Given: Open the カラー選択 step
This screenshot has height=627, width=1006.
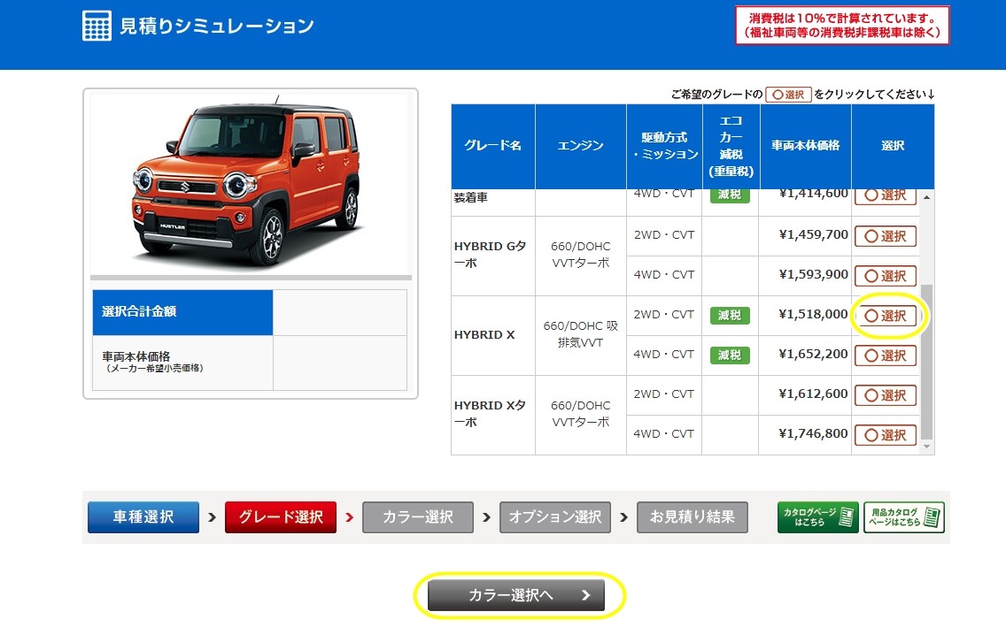Looking at the screenshot, I should pyautogui.click(x=418, y=516).
